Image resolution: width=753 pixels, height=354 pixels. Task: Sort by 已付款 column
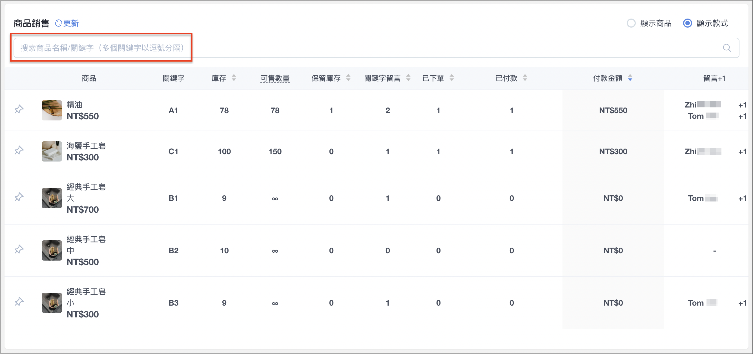525,78
